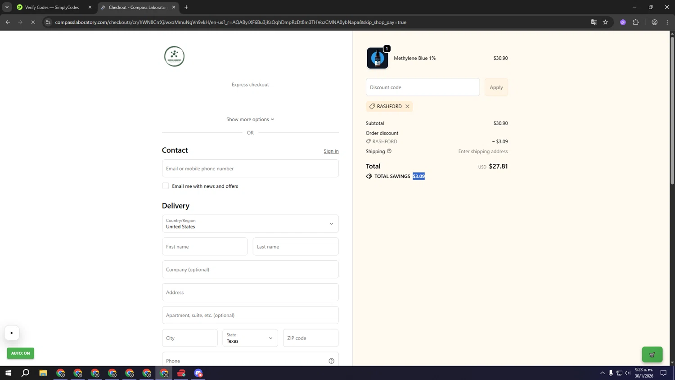Viewport: 675px width, 380px height.
Task: Click the Sign in link
Action: [x=331, y=151]
